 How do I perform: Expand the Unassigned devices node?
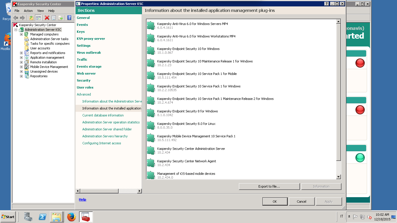[x=21, y=71]
